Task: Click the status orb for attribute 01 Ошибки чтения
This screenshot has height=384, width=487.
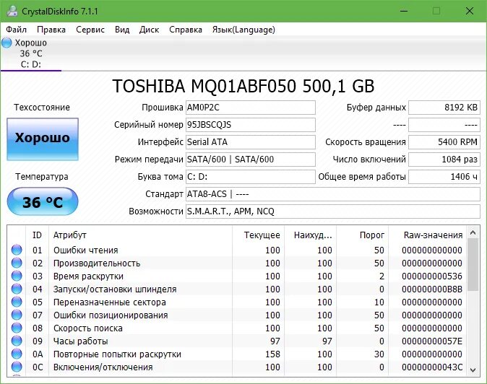Action: pyautogui.click(x=17, y=250)
